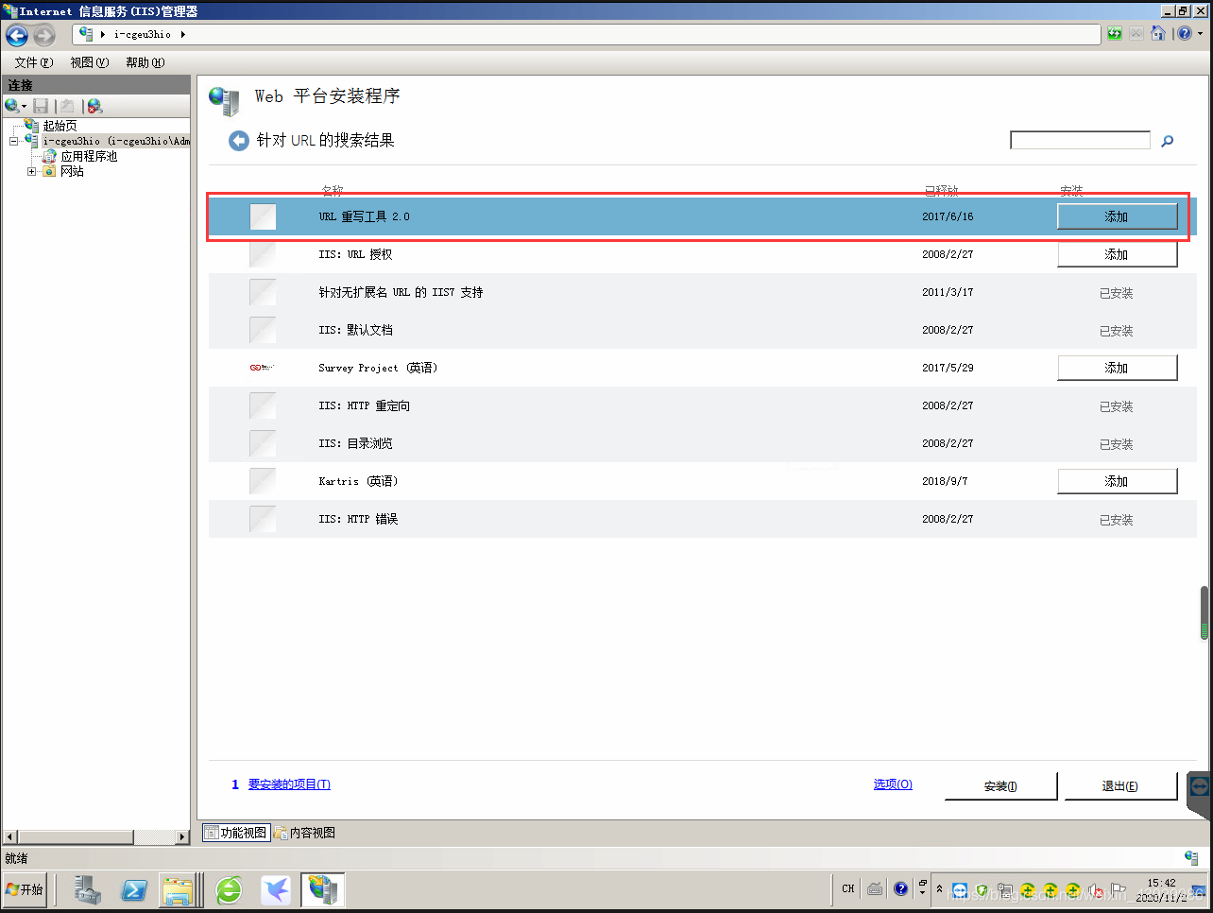Click right arrow of connections horizontal scrollbar
1213x913 pixels.
(x=182, y=837)
